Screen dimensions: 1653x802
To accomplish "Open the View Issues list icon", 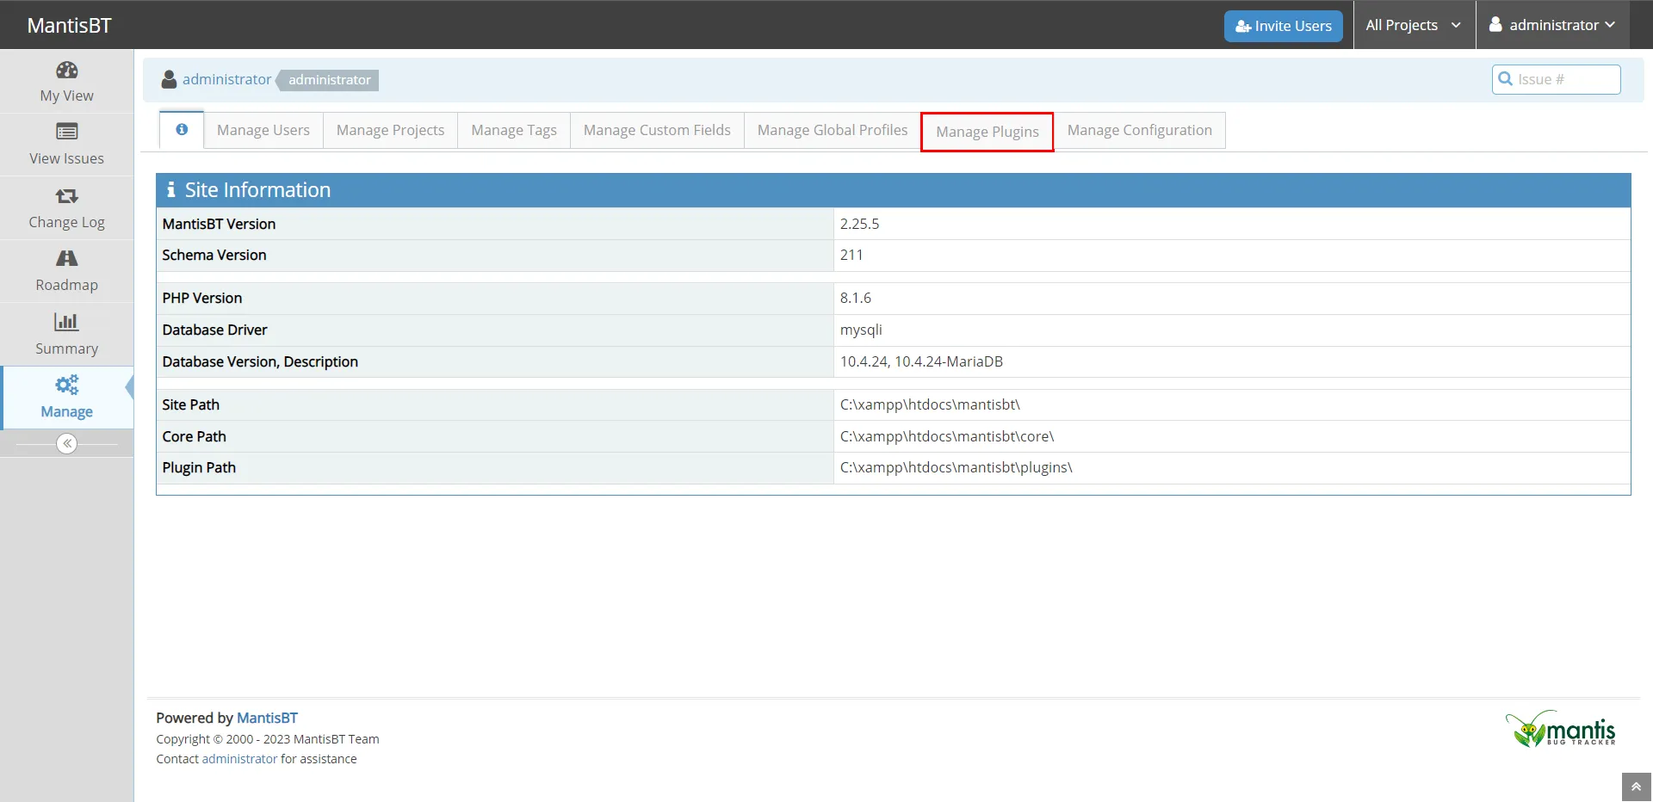I will [x=66, y=132].
